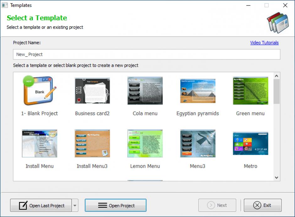Expand the Open Last Project dropdown arrow
295x217 pixels.
pyautogui.click(x=75, y=205)
